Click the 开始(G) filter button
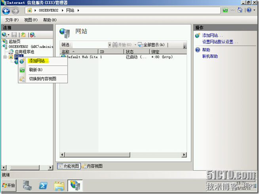Screen dimensions: 259x194 click(122, 45)
